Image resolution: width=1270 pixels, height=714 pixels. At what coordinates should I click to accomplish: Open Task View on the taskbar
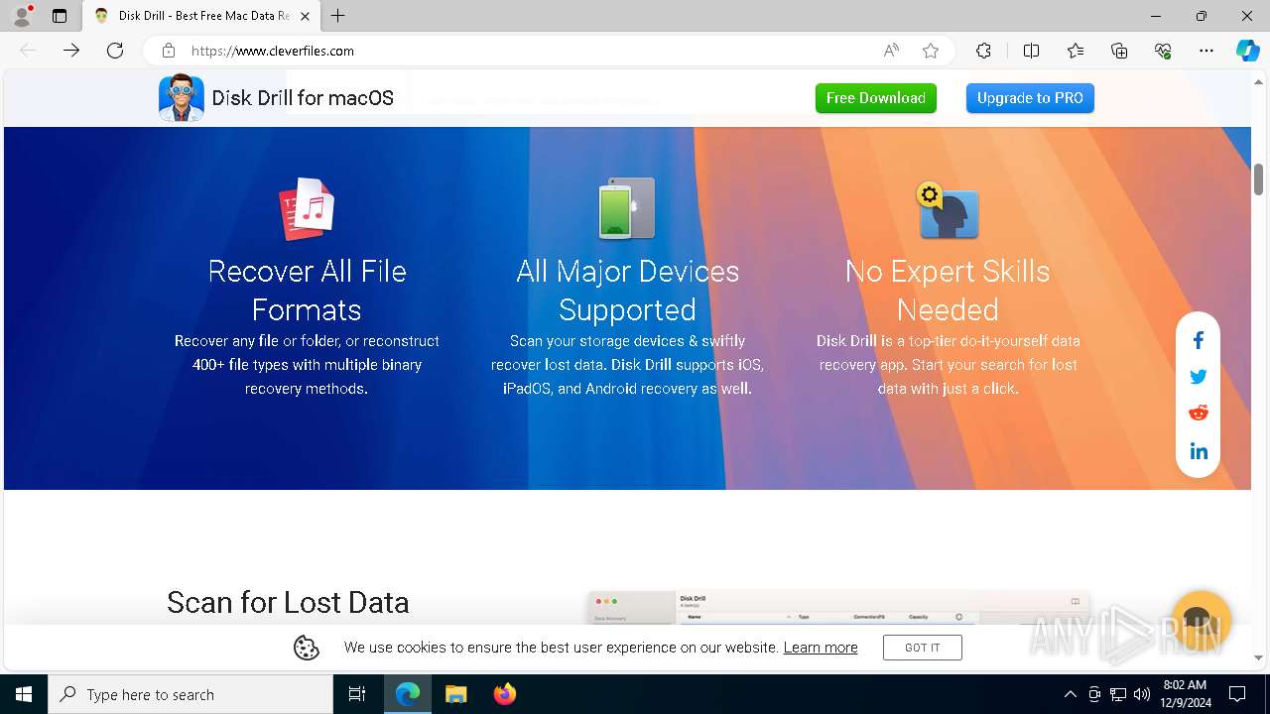(x=357, y=694)
